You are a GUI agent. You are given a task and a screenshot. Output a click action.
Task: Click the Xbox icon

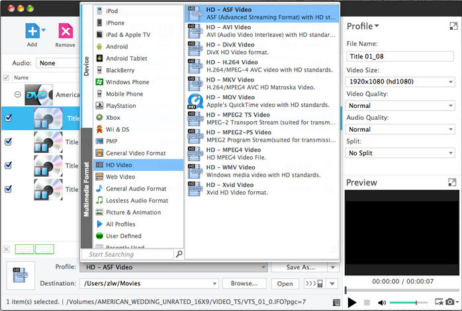pos(99,118)
